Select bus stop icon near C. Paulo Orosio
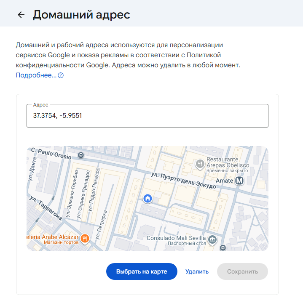303x303 pixels. point(81,154)
